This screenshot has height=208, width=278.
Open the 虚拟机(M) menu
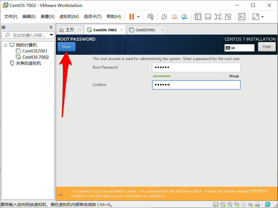click(x=69, y=17)
